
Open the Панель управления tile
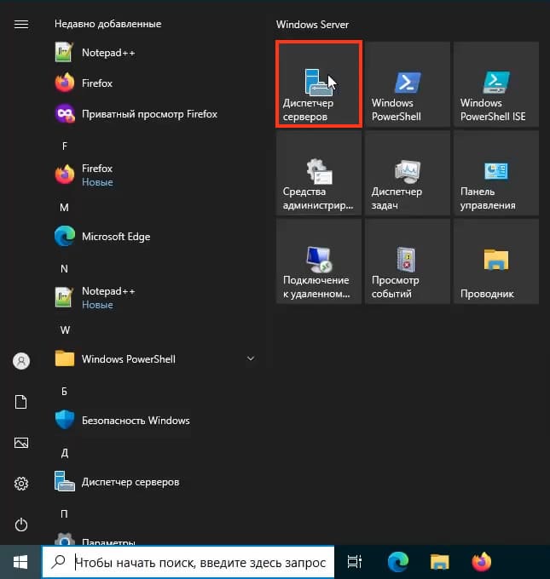tap(496, 173)
